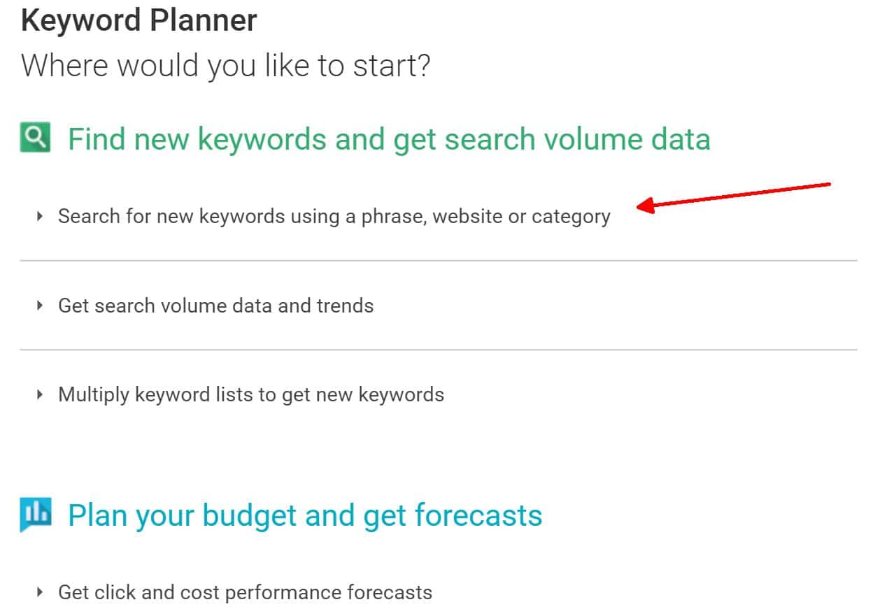Expand the click and cost forecasts arrow
This screenshot has width=896, height=616.
tap(41, 593)
